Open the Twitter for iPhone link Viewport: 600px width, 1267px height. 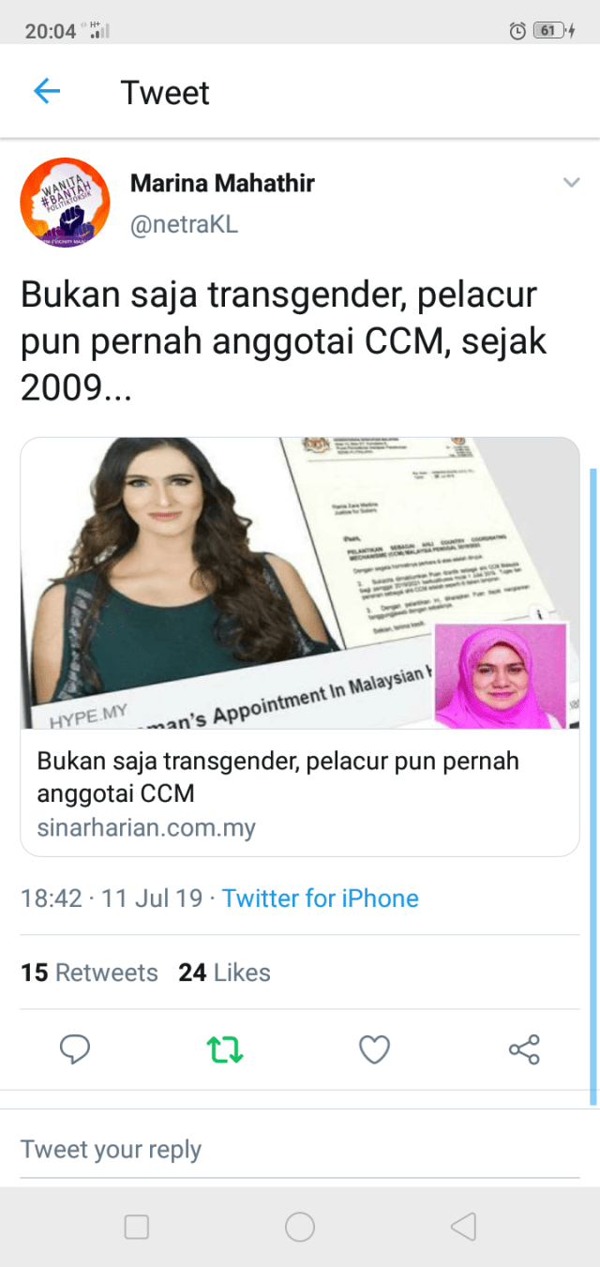point(321,898)
